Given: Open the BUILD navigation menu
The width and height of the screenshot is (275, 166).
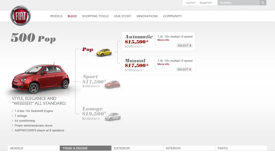Looking at the screenshot, I should pos(72,16).
